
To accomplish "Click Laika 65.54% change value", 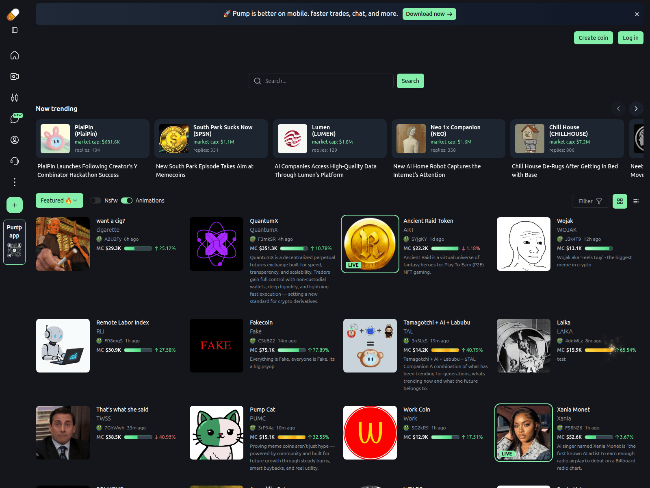I will coord(626,350).
